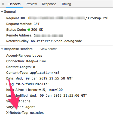The height and width of the screenshot is (116, 113).
Task: Select the Accept-Ranges bytes value
Action: coord(37,56)
